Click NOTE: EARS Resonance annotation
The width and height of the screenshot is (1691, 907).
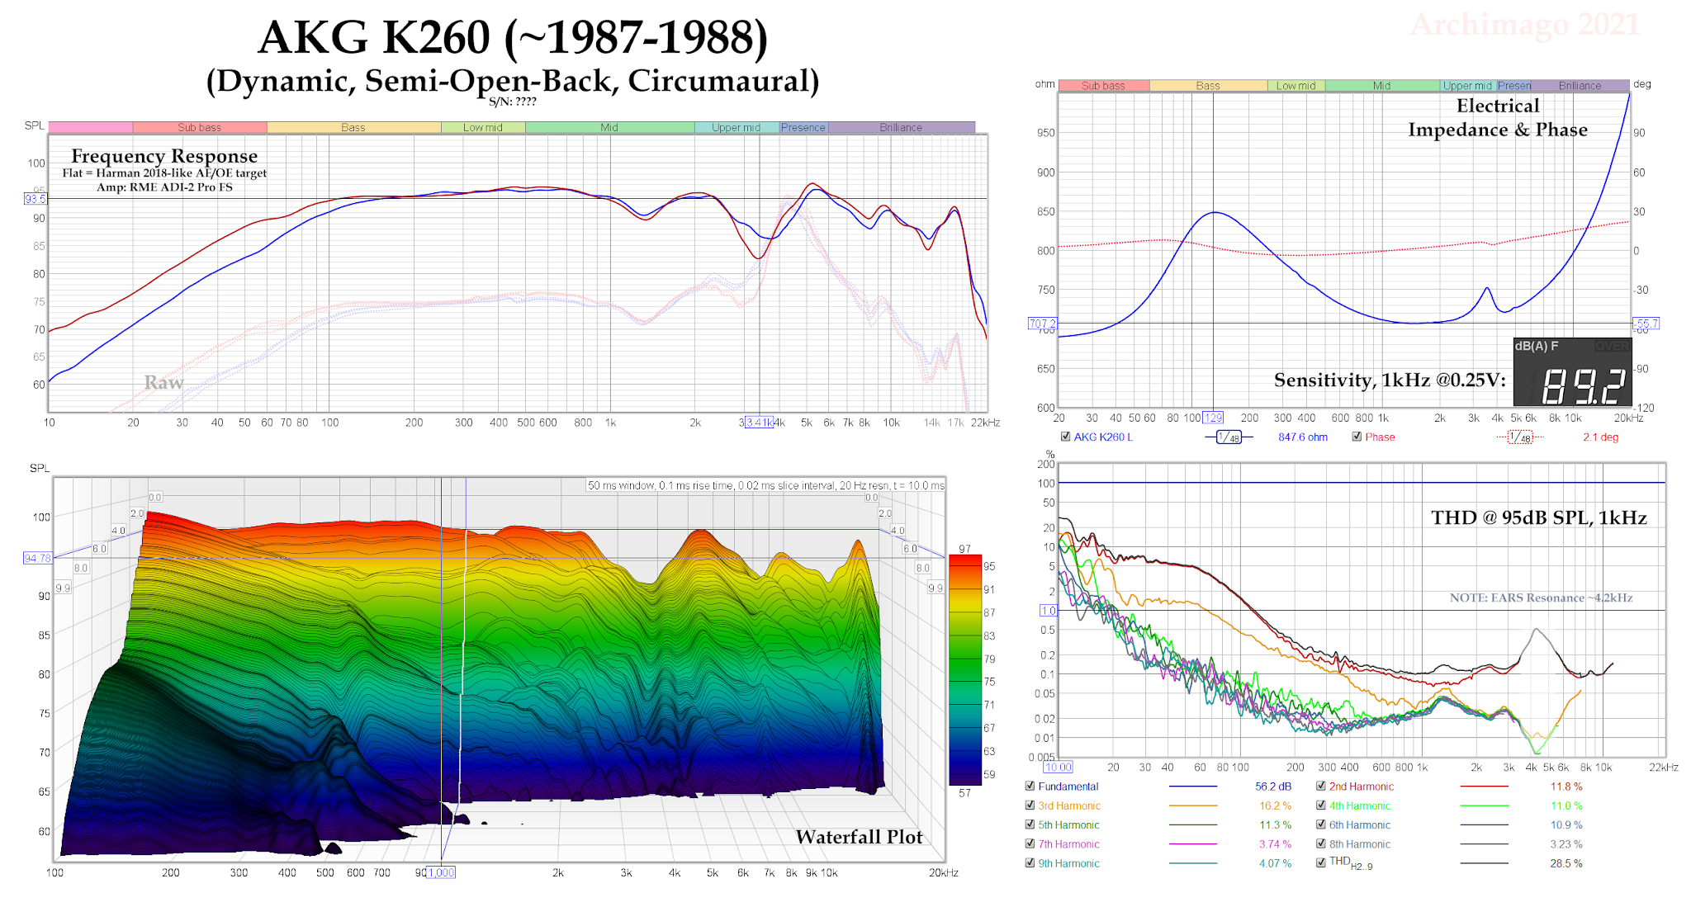point(1541,598)
